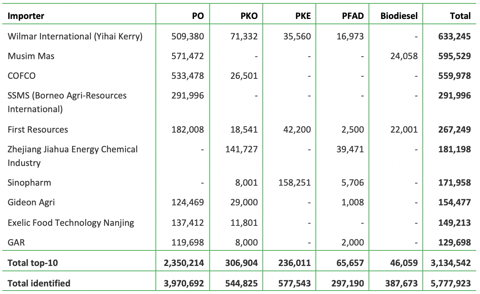This screenshot has height=294, width=480.
Task: Select the SSMS (Borneo Agri-Resources International) cell
Action: [x=67, y=102]
